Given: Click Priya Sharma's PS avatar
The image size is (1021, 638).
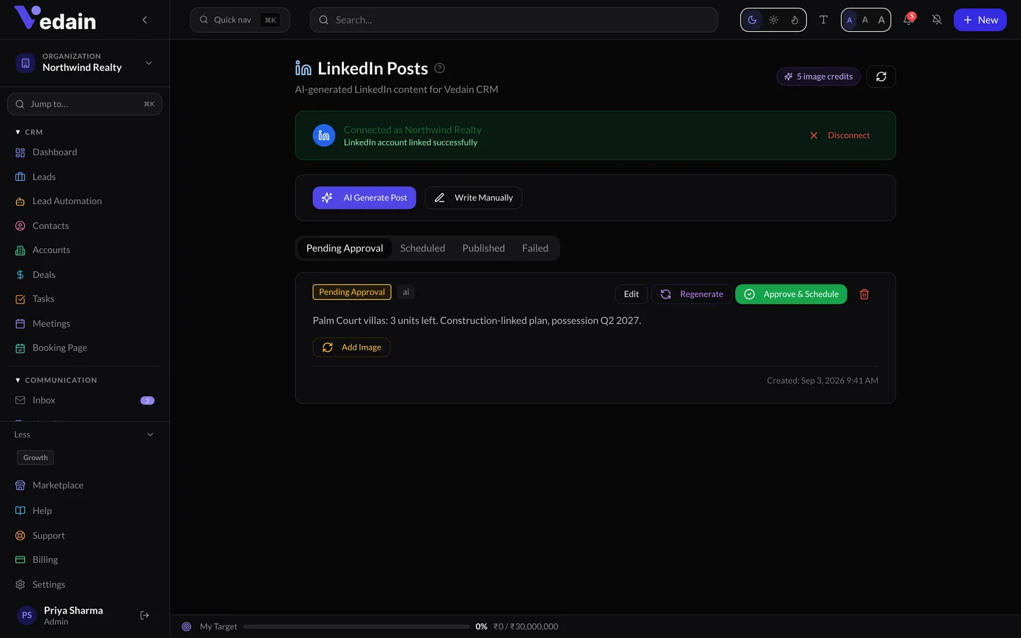Looking at the screenshot, I should [27, 615].
